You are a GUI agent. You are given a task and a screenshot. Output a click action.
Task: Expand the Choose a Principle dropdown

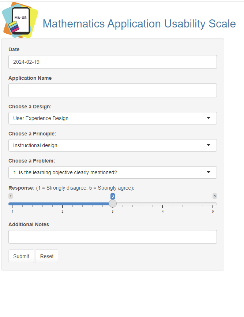(112, 145)
